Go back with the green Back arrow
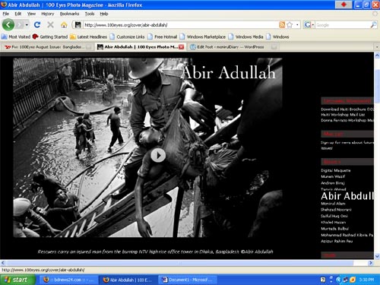The width and height of the screenshot is (380, 285). tap(8, 25)
